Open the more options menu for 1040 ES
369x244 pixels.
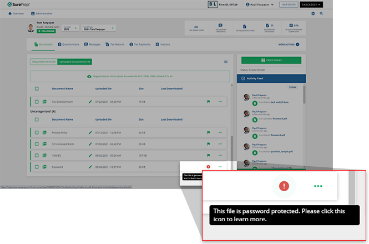coord(220,156)
